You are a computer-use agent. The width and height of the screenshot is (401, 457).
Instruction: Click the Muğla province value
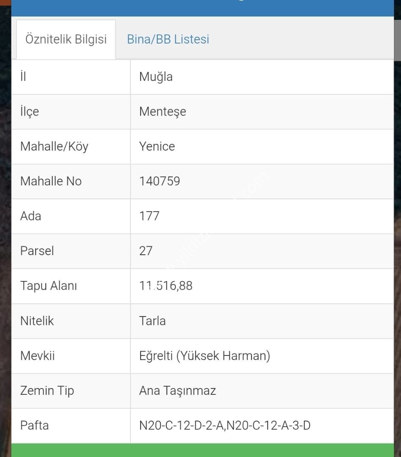point(156,77)
